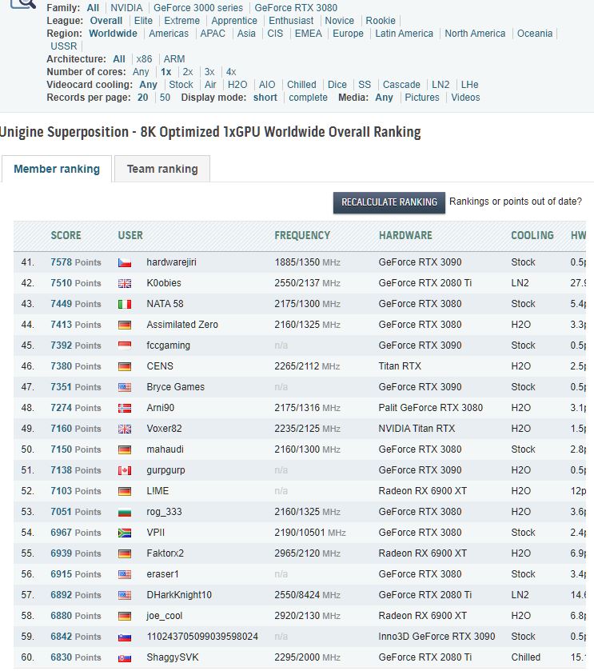Click the COOLING column header
This screenshot has height=671, width=594.
pyautogui.click(x=532, y=235)
